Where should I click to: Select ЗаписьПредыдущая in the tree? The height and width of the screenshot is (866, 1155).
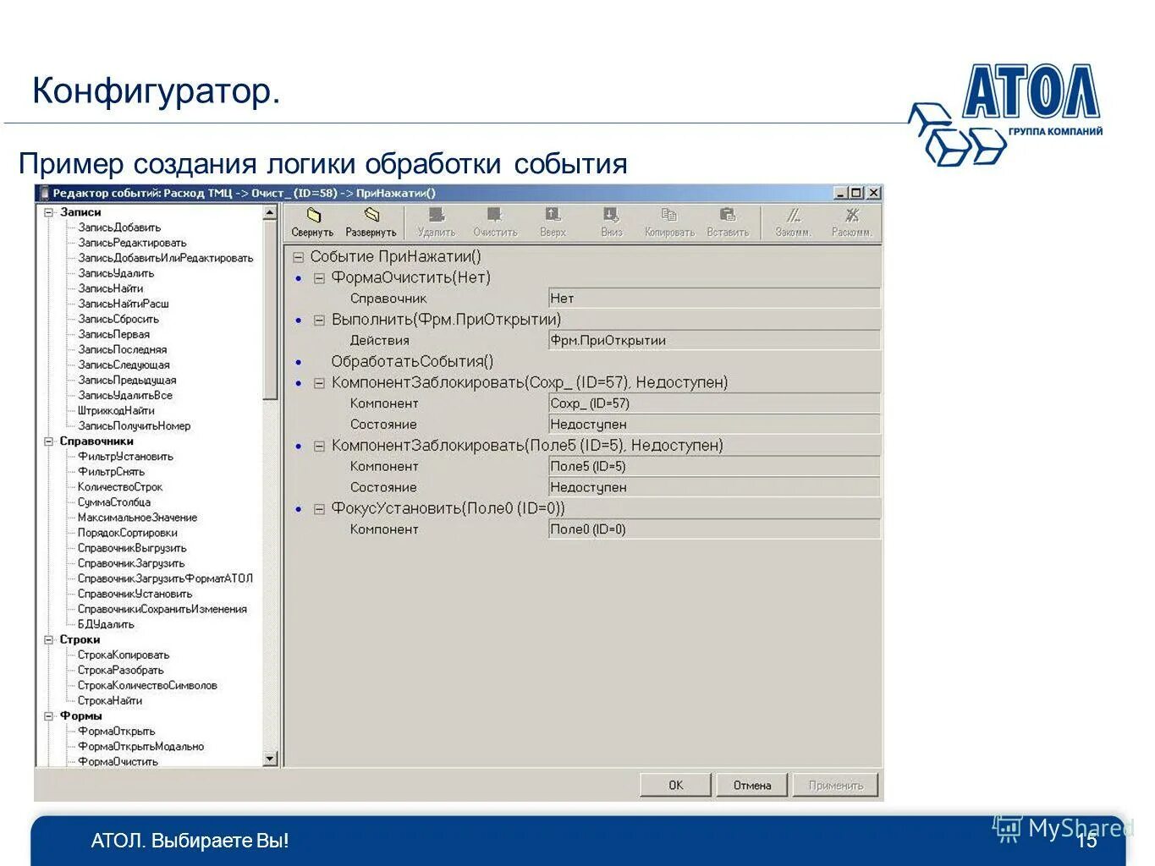click(x=127, y=380)
